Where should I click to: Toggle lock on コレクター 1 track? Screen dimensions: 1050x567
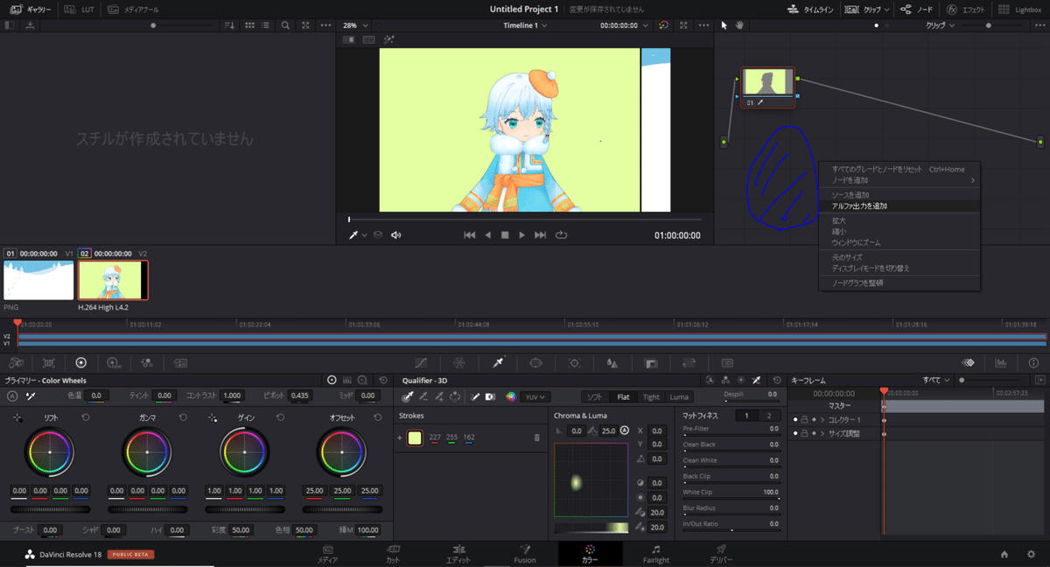click(x=805, y=420)
